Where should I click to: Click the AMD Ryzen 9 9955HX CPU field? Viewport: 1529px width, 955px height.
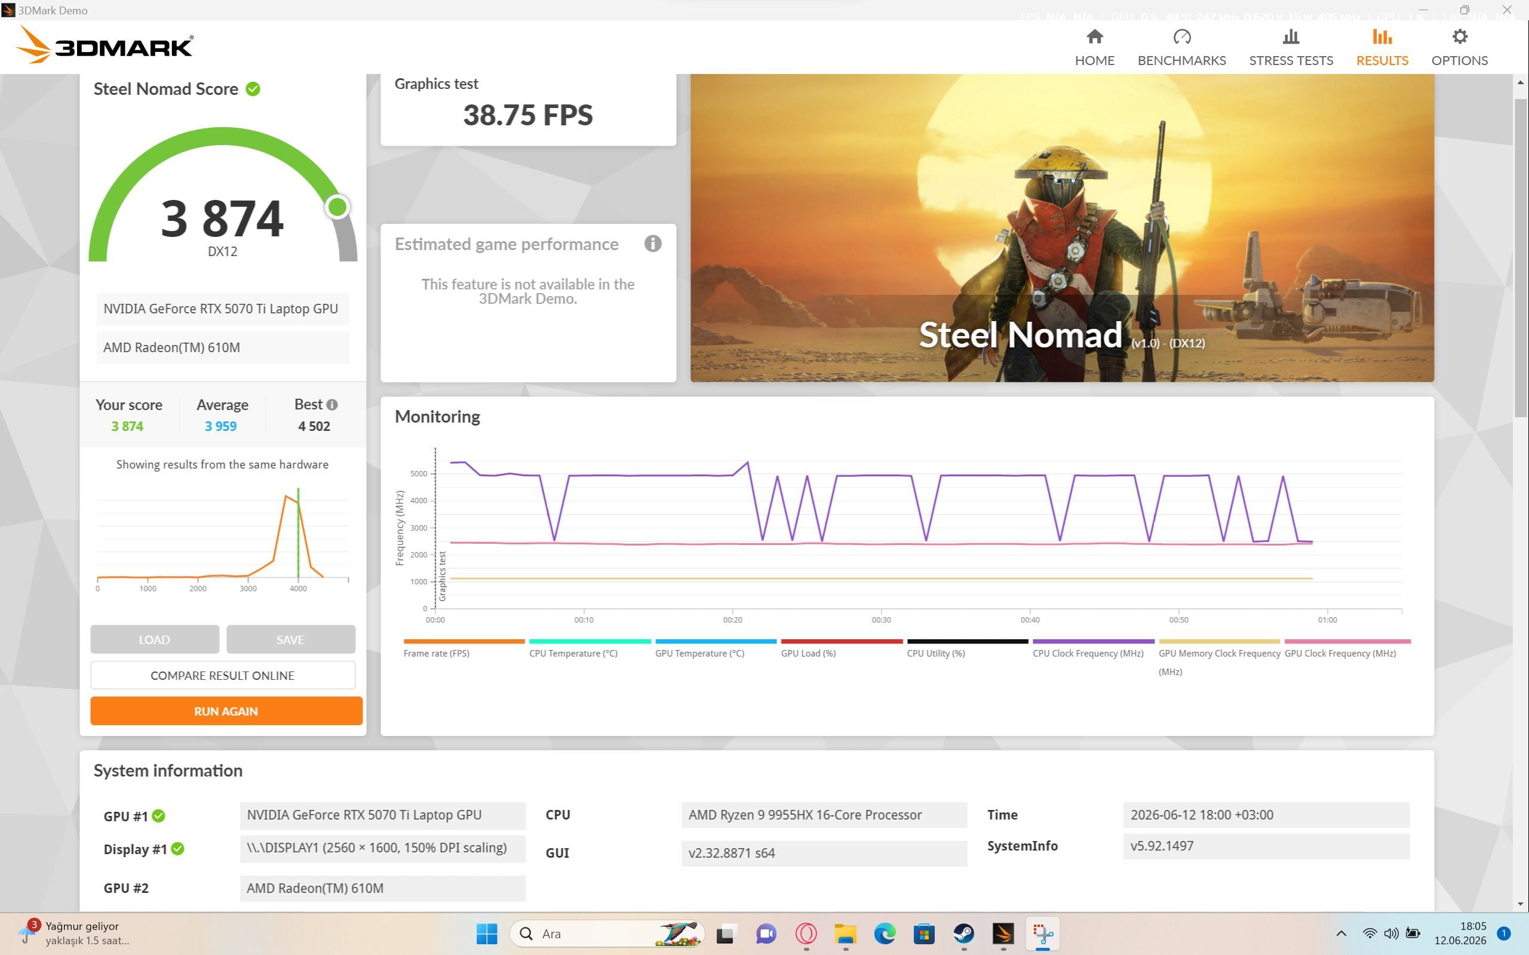824,815
